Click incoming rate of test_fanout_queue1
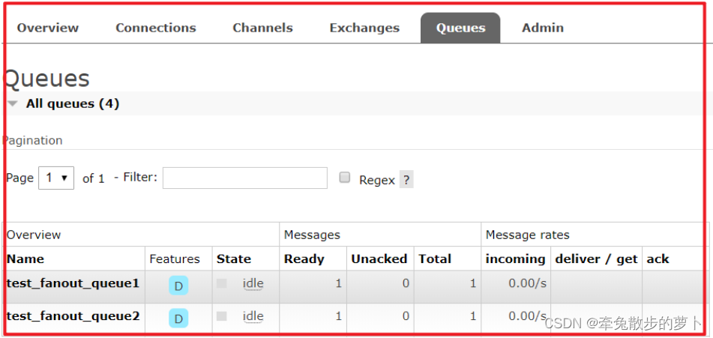Screen dimensions: 713x338 click(x=528, y=283)
